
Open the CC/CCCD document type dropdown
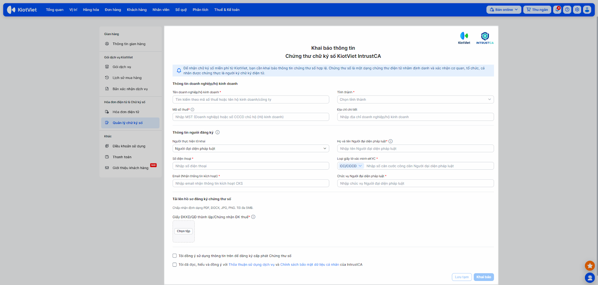coord(351,166)
